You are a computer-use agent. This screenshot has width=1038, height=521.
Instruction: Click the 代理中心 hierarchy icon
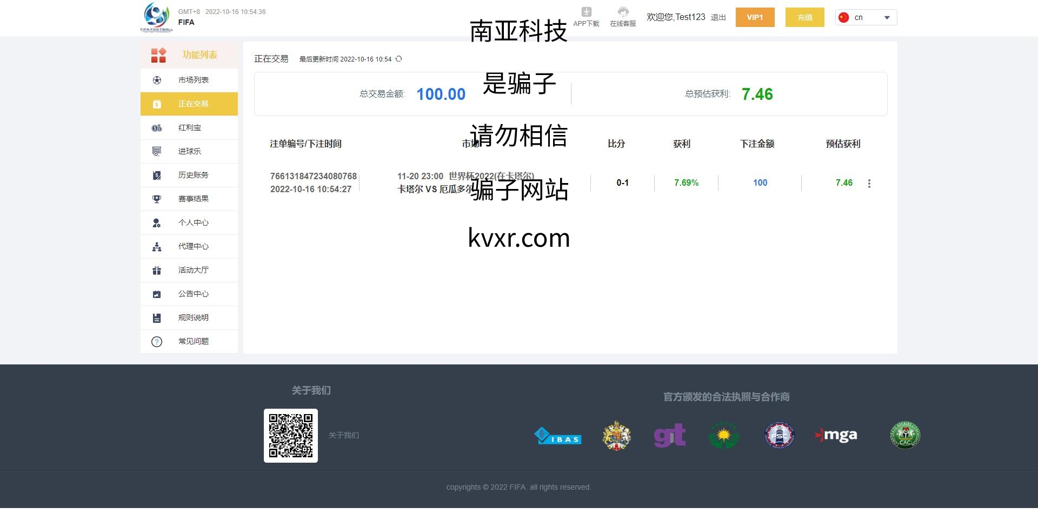click(157, 246)
